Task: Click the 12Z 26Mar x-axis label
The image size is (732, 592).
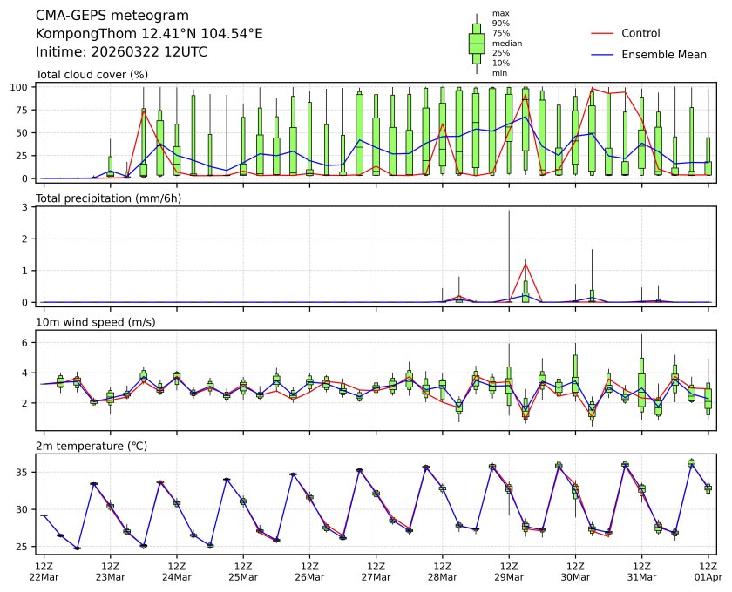Action: coord(309,571)
